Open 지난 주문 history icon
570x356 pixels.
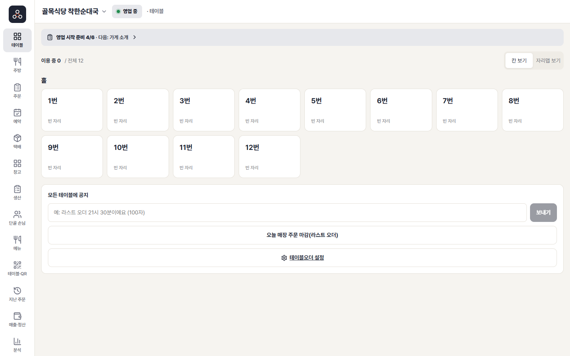point(17,294)
